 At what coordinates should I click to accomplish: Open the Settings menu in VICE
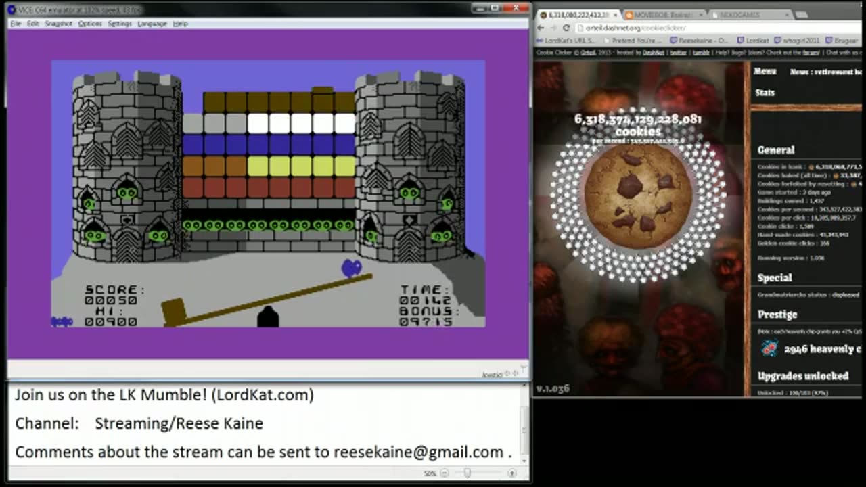[120, 24]
